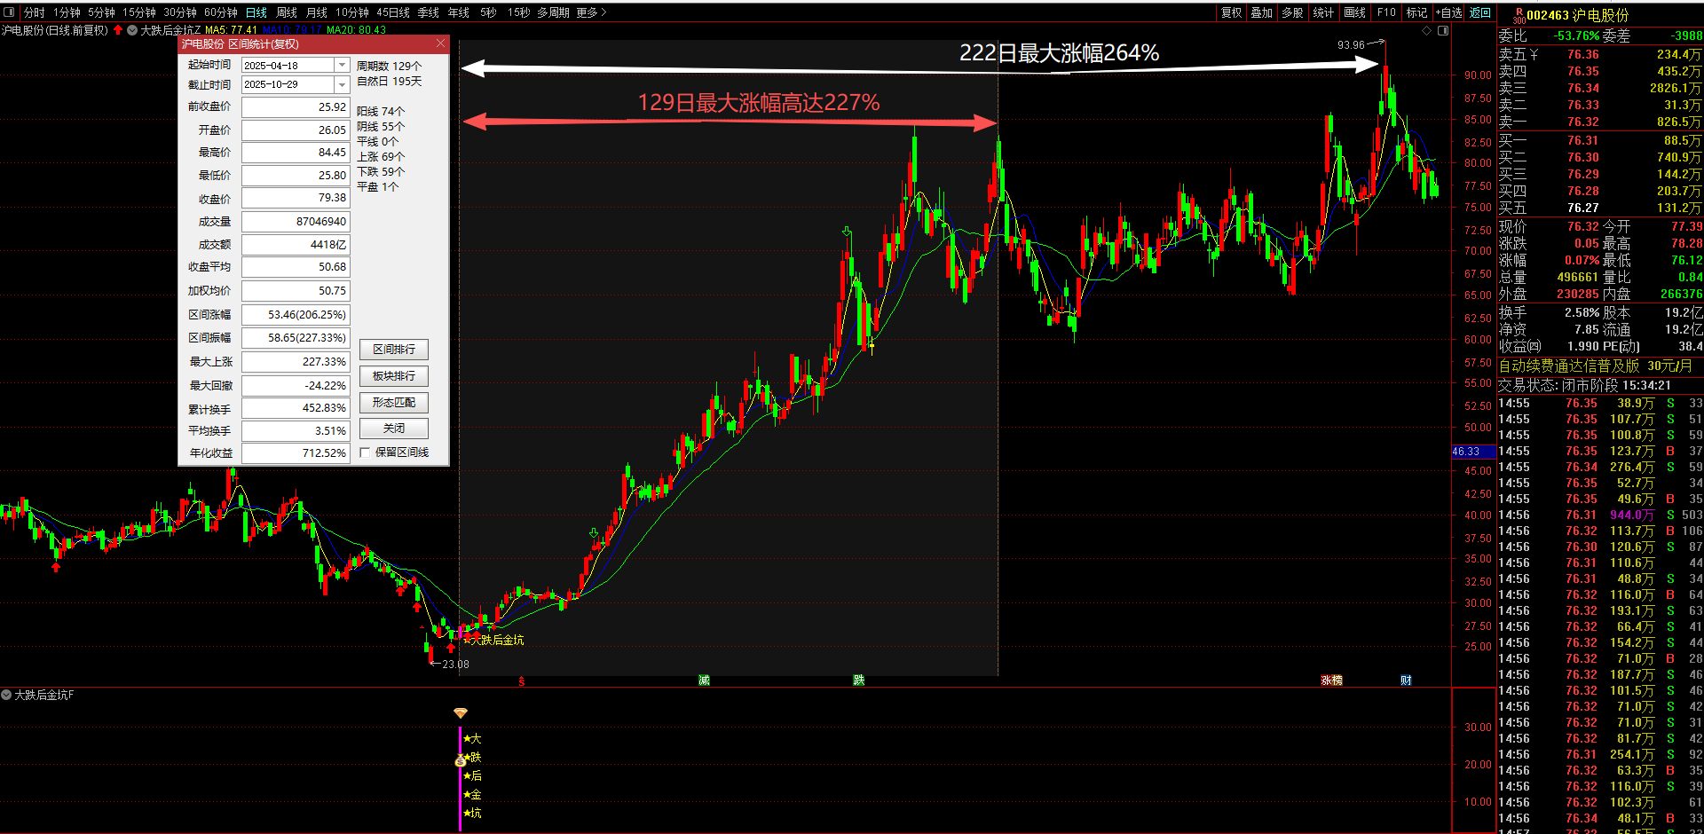The image size is (1704, 834).
Task: Enable the 保留区间线 checkbox
Action: 365,452
